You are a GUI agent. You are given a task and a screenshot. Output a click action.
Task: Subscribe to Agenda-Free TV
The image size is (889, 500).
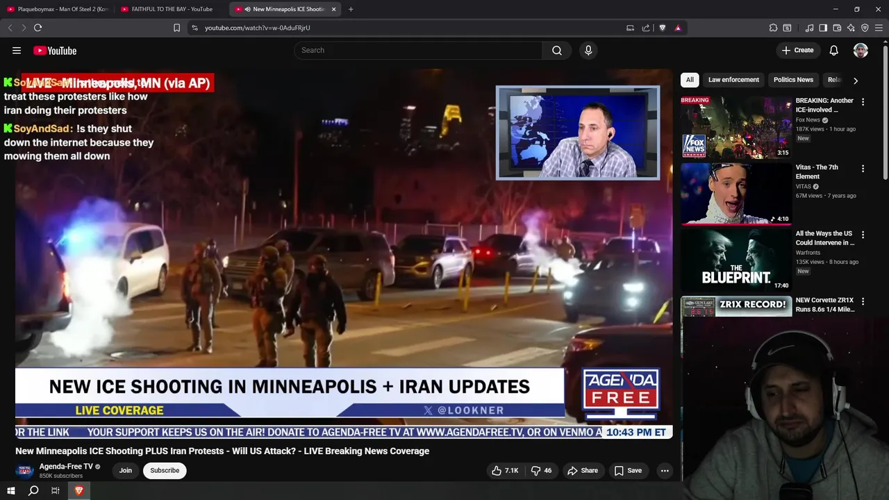pos(165,471)
